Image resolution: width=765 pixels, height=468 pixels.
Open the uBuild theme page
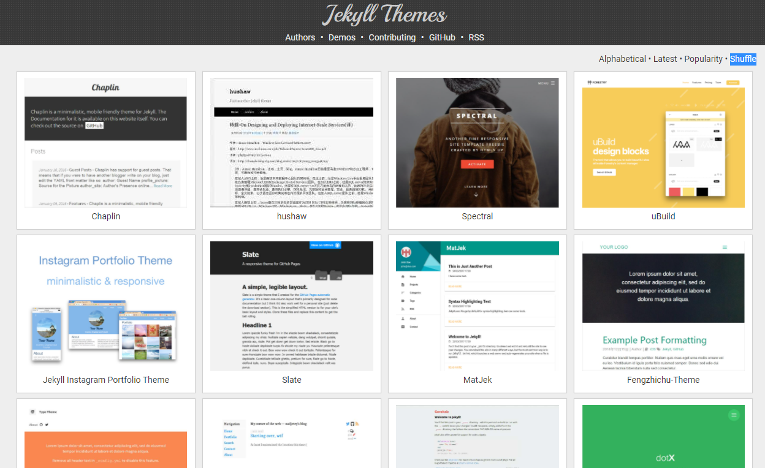(x=663, y=216)
